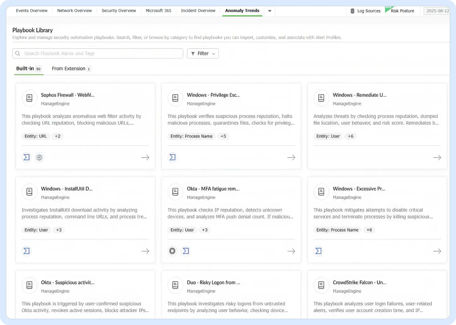Screen dimensions: 456x325
Task: Click the PowerShell icon on Windows InstallUtil card
Action: tap(27, 251)
